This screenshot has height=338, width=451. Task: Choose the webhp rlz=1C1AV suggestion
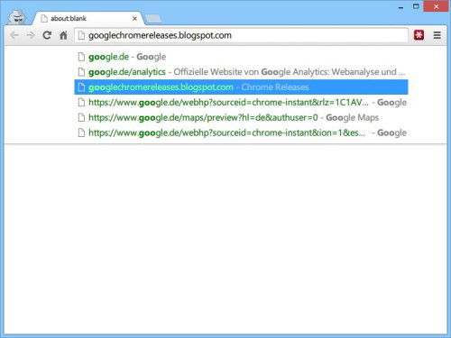point(241,103)
